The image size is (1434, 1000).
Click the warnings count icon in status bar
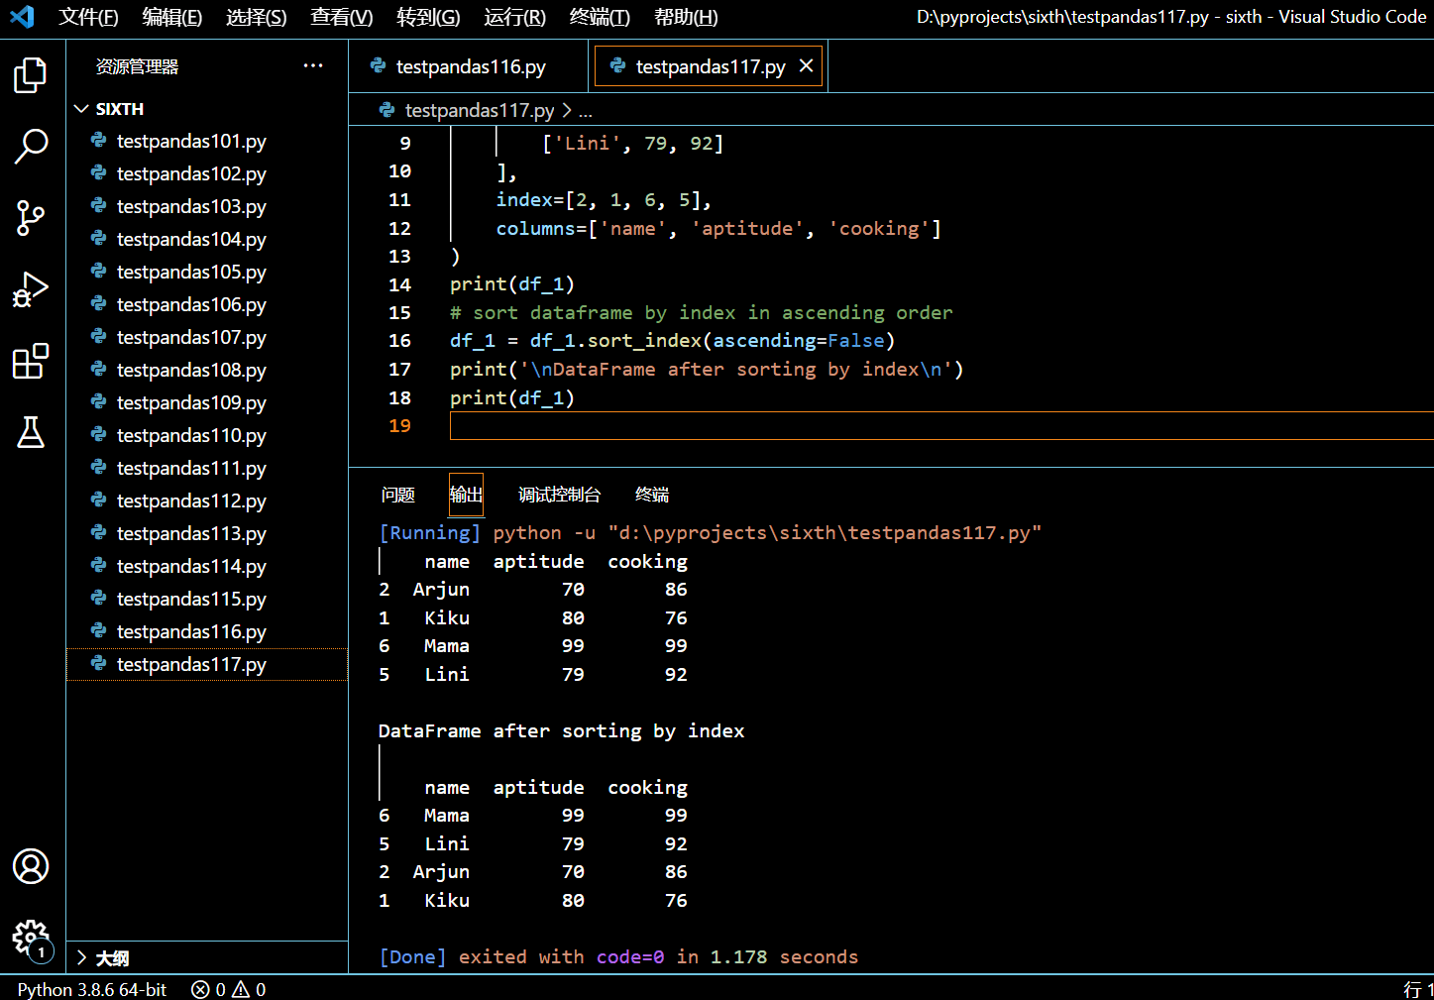tap(241, 989)
